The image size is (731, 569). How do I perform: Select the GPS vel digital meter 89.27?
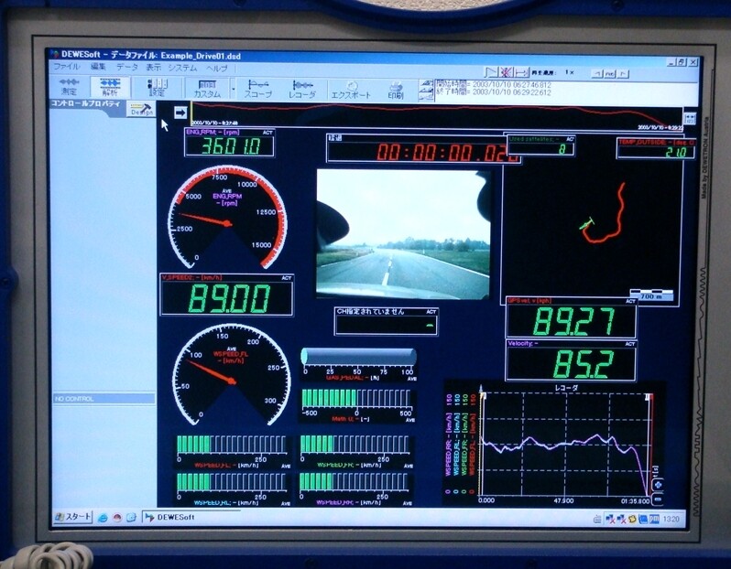point(572,318)
